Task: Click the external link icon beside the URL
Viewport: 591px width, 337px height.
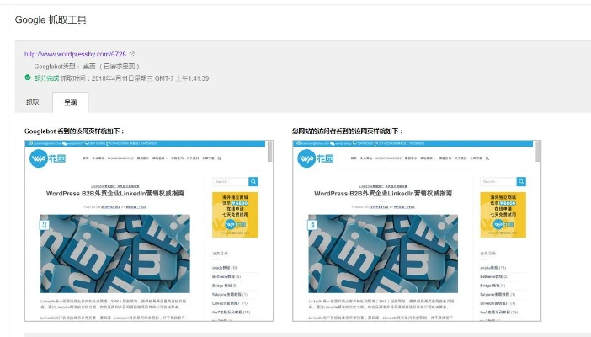Action: pyautogui.click(x=131, y=53)
